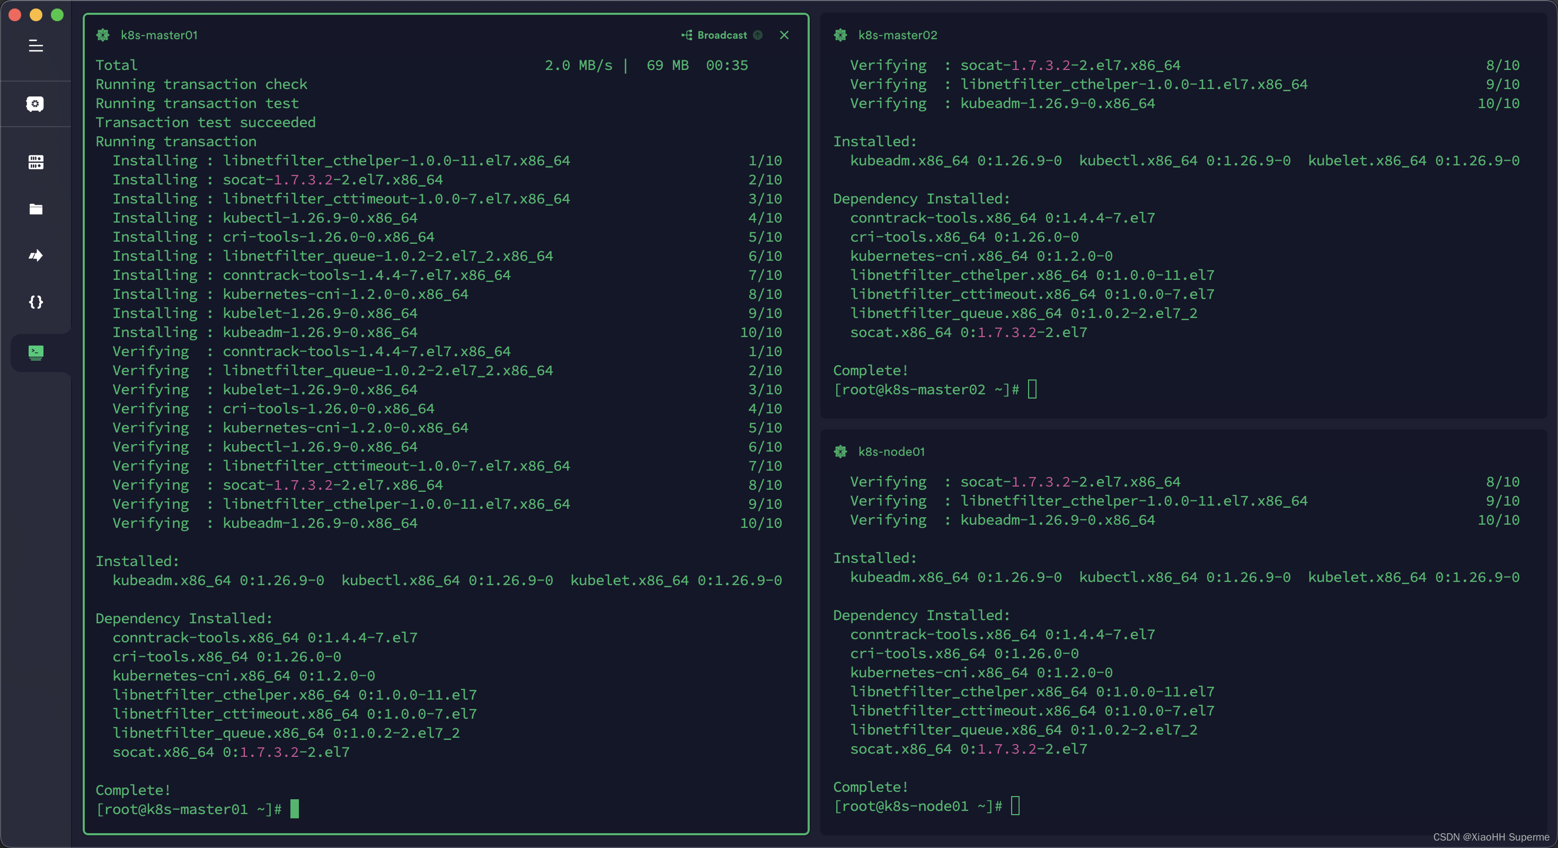
Task: Click 'Complete!' text in k8s-master01 pane
Action: pos(133,790)
